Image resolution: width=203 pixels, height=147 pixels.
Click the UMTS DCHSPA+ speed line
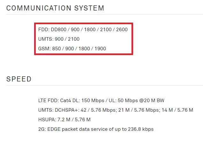[x=116, y=110]
